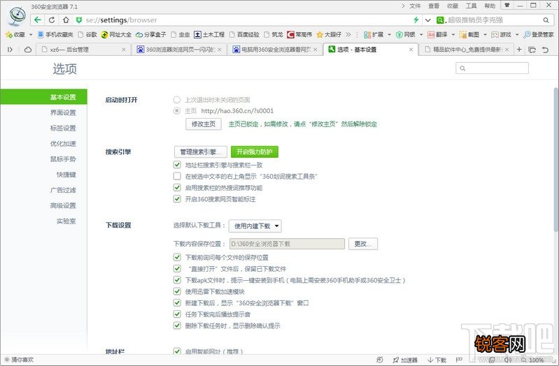Click the 更改 download path button

(x=363, y=244)
